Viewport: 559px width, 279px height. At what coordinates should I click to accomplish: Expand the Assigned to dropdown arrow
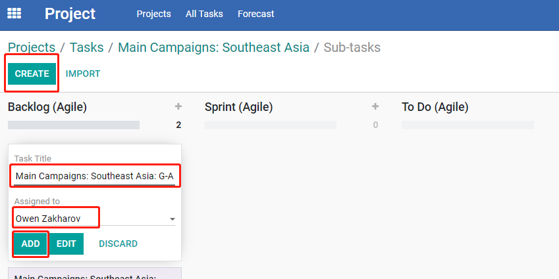click(x=173, y=219)
